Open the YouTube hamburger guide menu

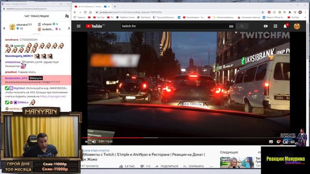click(78, 26)
